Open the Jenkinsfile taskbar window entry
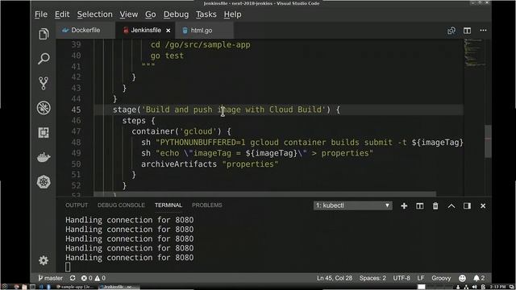Image resolution: width=516 pixels, height=290 pixels. [119, 287]
